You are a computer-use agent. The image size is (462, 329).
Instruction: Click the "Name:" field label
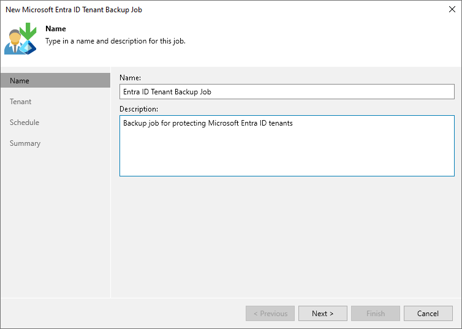pos(131,78)
